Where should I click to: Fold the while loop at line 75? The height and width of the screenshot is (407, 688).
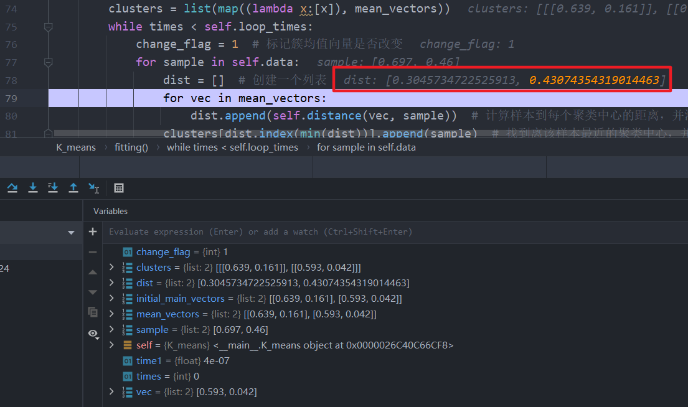49,27
